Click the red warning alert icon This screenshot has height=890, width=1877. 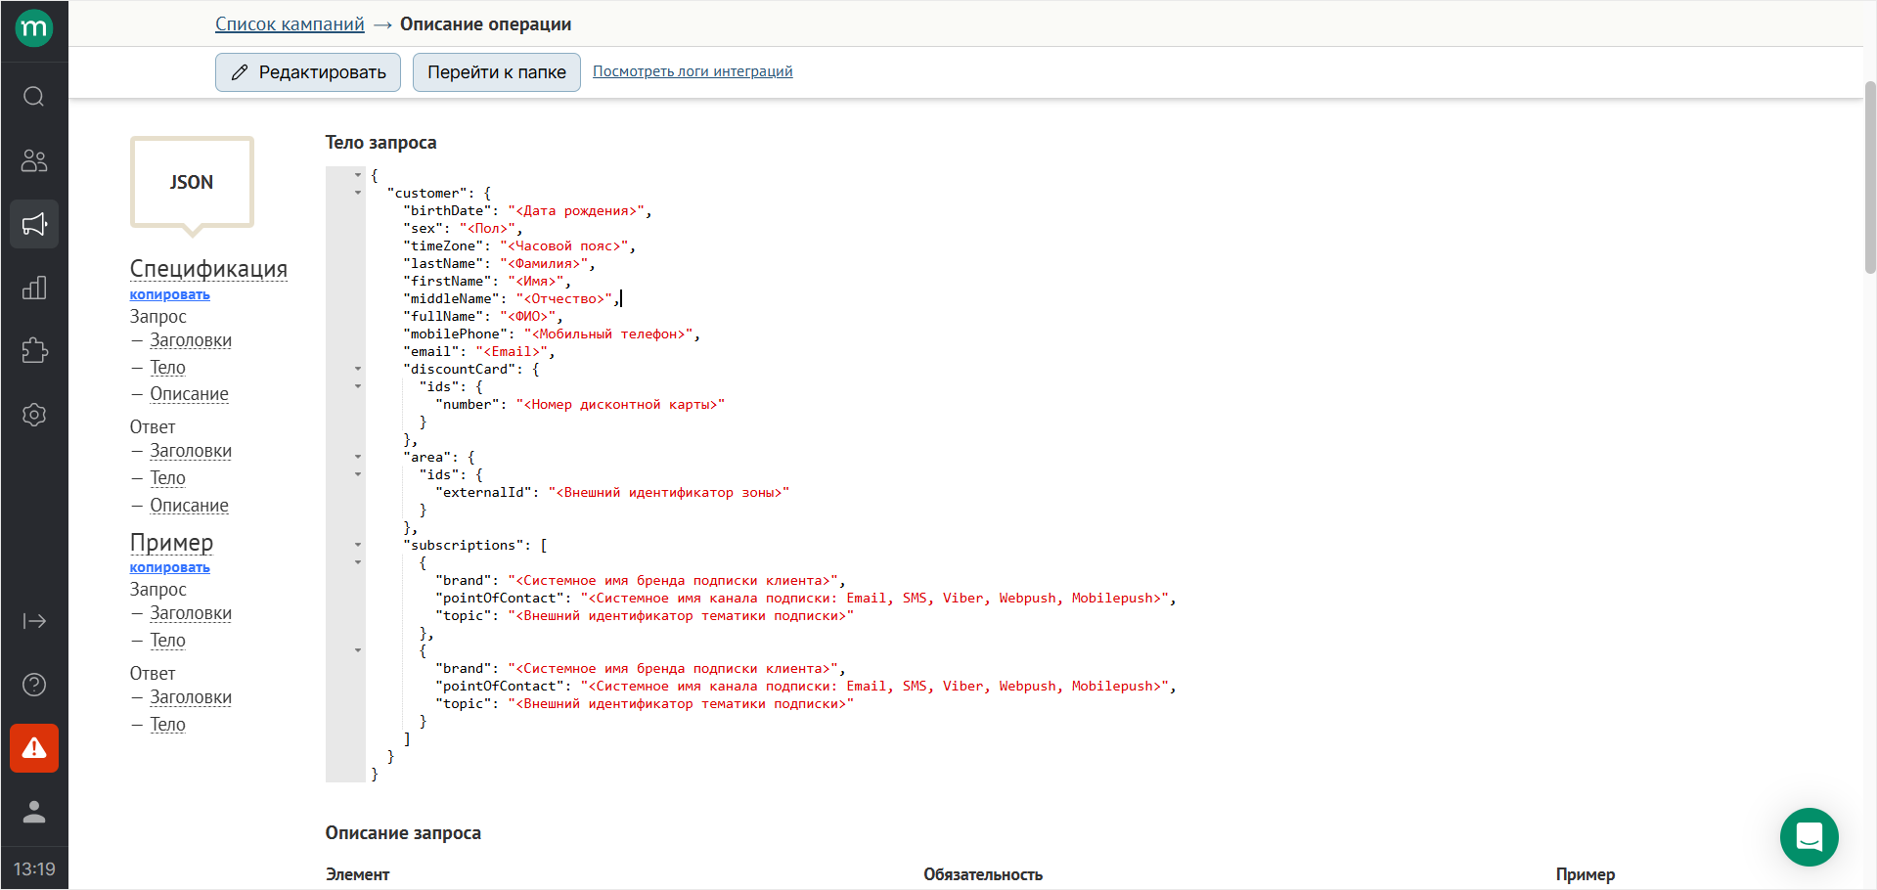click(x=34, y=748)
